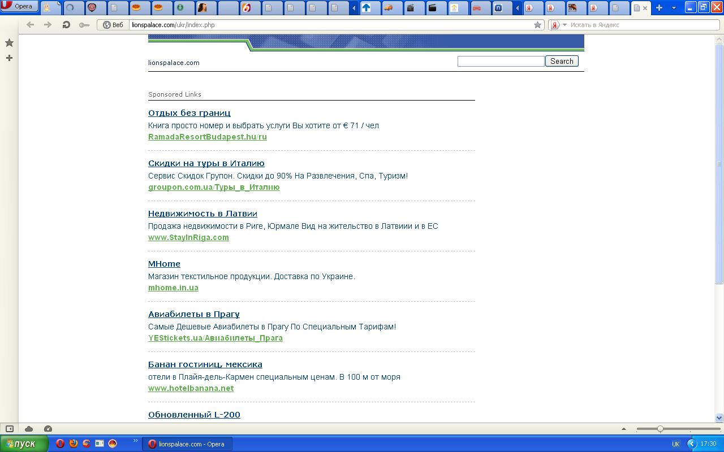Go back using the back arrow

coord(31,25)
